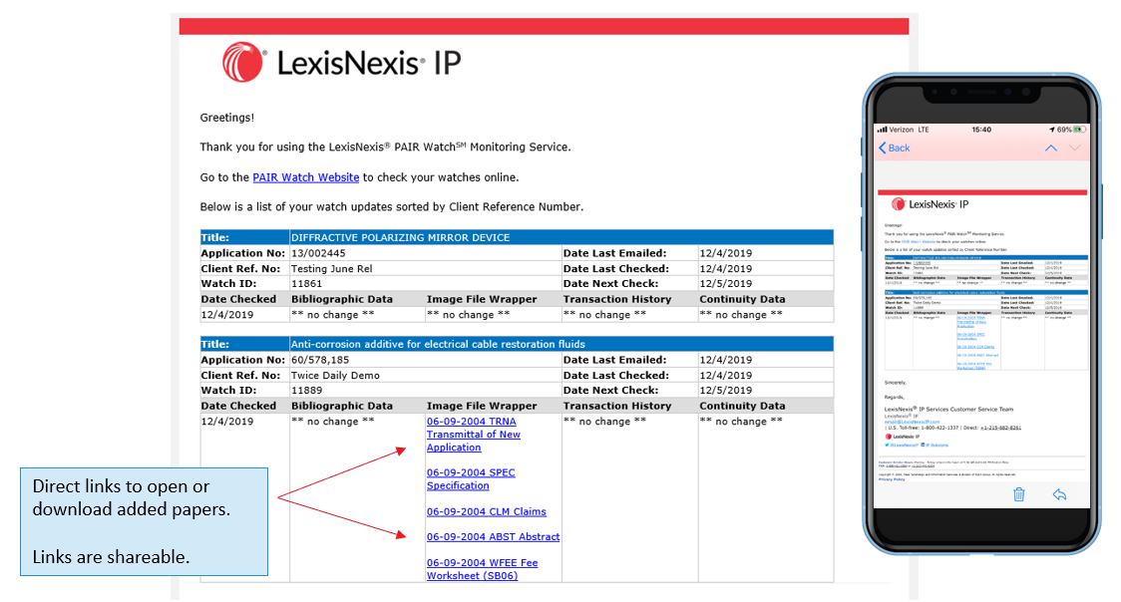This screenshot has width=1121, height=602.
Task: Click client reference "Twice Daily Demo"
Action: click(x=335, y=375)
